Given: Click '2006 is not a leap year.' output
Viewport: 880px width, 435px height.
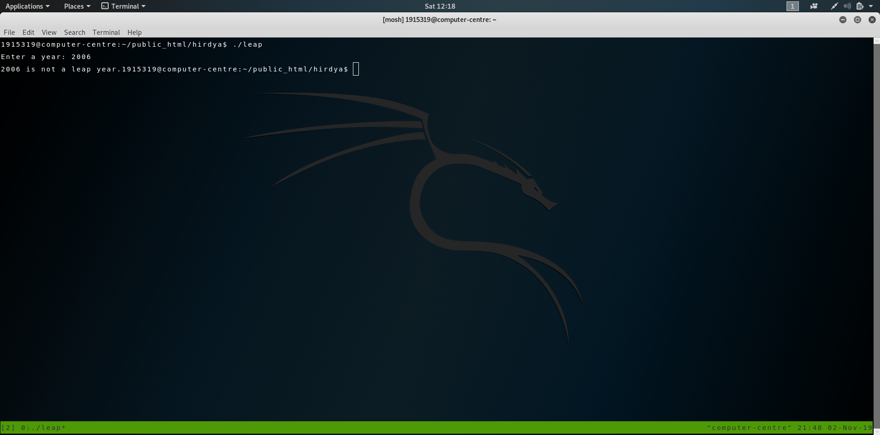Looking at the screenshot, I should (61, 69).
